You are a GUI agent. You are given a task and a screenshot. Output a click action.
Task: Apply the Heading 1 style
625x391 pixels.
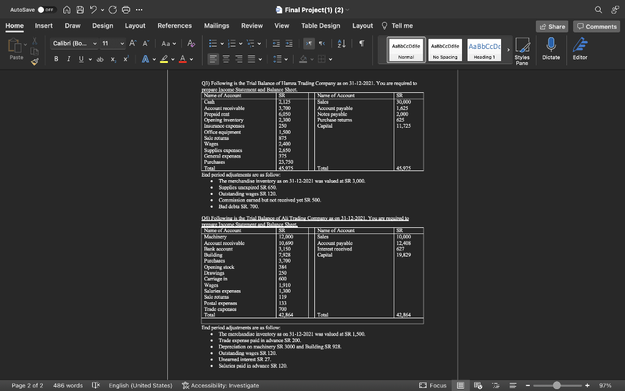pos(484,50)
